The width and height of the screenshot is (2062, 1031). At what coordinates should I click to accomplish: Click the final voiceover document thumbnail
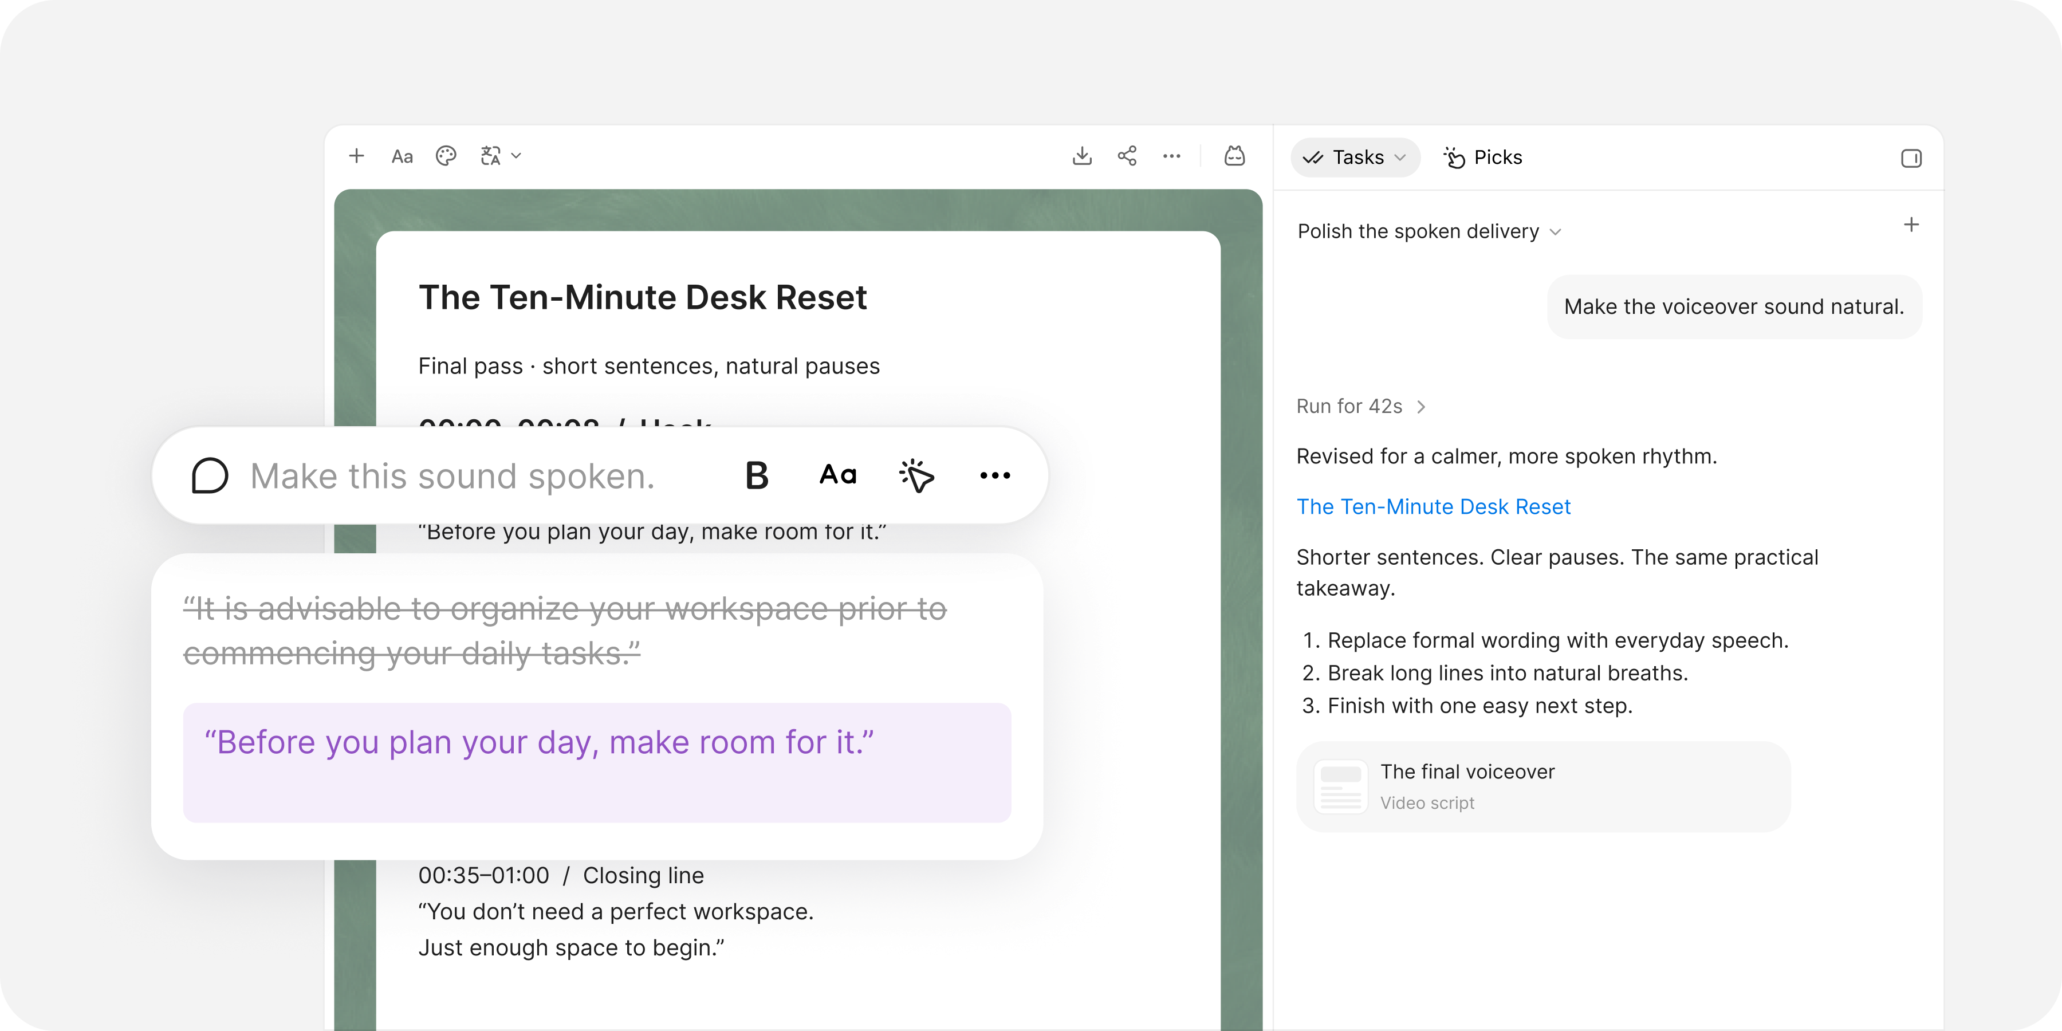tap(1341, 787)
